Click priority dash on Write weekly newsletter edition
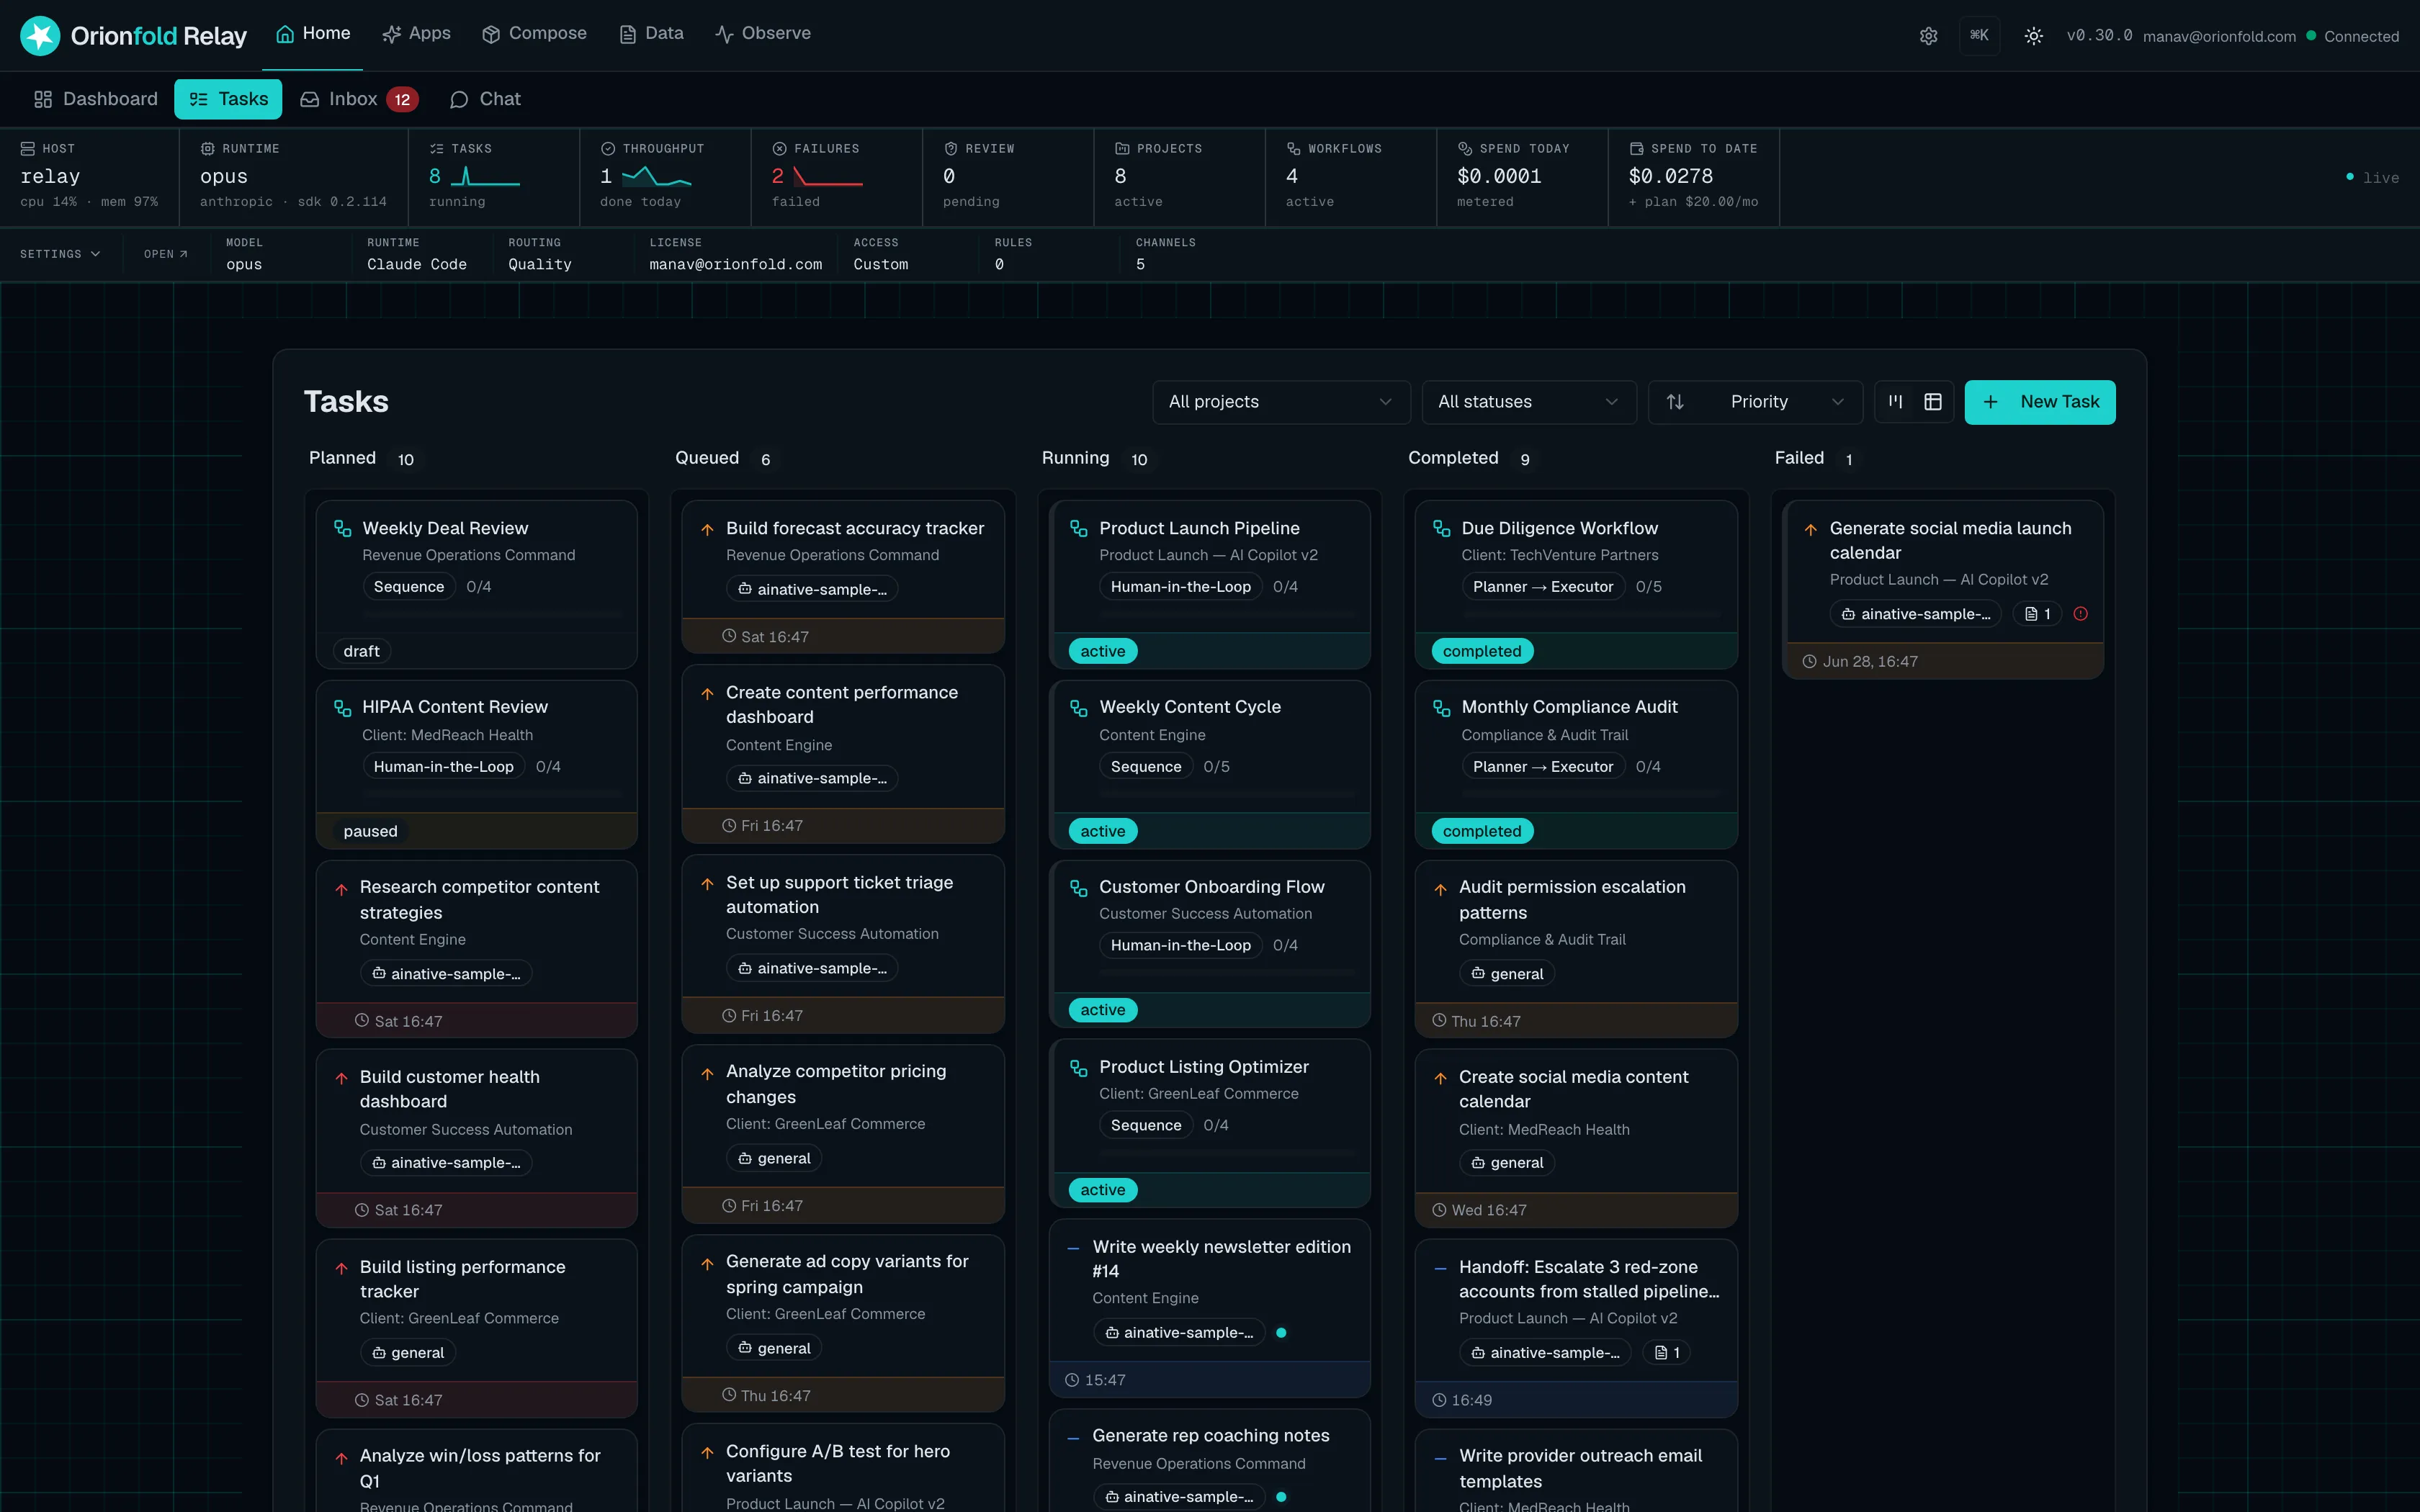 pos(1073,1248)
